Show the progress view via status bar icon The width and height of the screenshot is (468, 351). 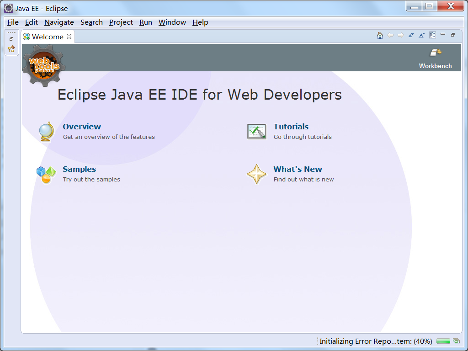456,341
